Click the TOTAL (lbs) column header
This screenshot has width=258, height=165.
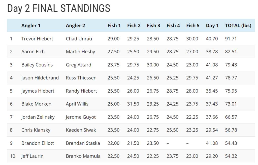pyautogui.click(x=238, y=25)
